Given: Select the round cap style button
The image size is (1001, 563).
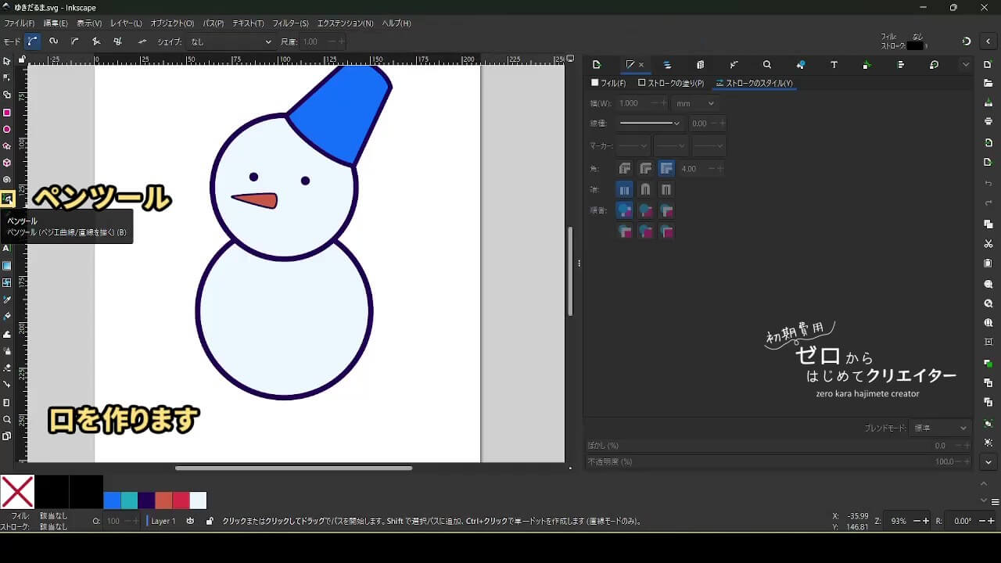Looking at the screenshot, I should click(645, 189).
